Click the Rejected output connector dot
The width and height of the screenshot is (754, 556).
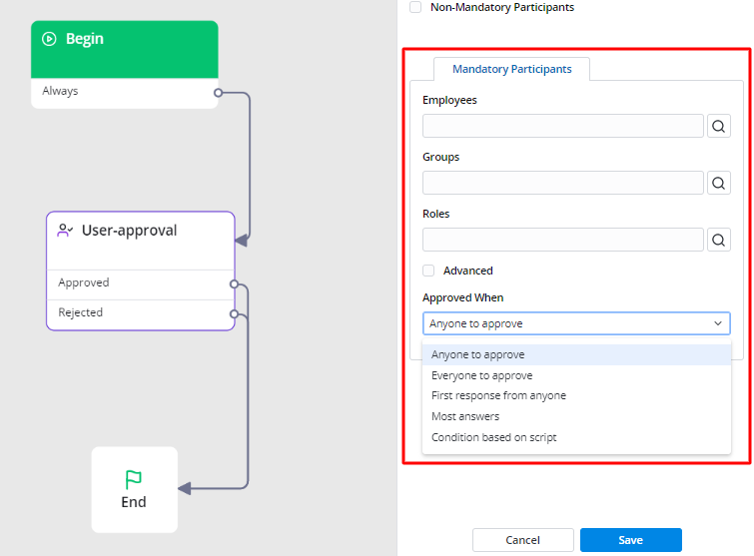coord(234,313)
